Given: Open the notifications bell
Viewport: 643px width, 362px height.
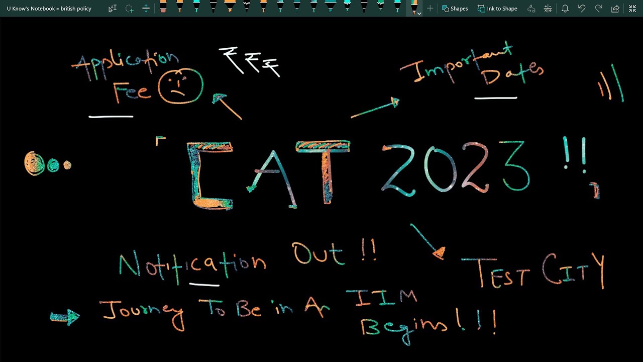Looking at the screenshot, I should tap(565, 9).
